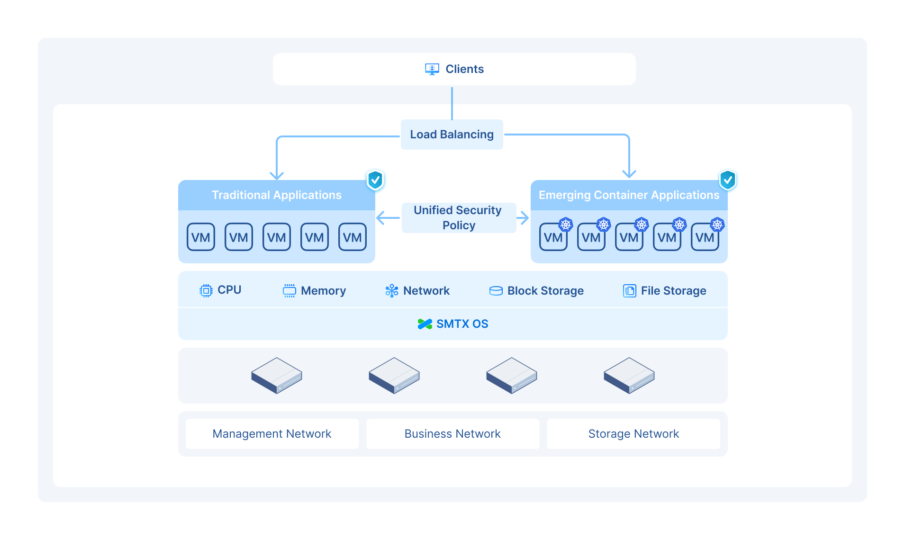Click the Emerging Container Applications header
The height and width of the screenshot is (540, 905).
point(628,195)
